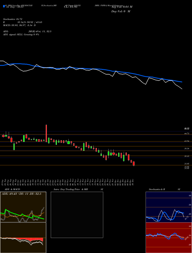This screenshot has height=253, width=192.
Task: Click the 'ADX: 49.43 +DY: 11 -DY: 32.5' header
Action: pos(21,194)
